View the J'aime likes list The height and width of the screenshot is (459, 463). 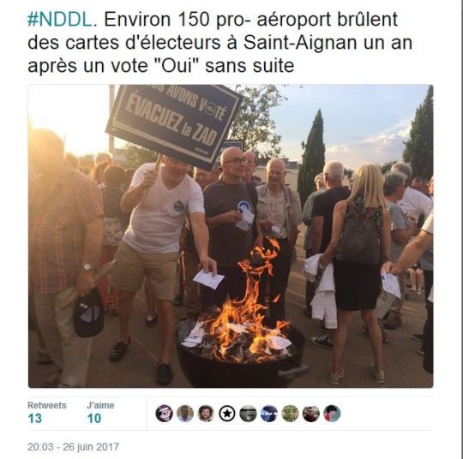(x=100, y=405)
